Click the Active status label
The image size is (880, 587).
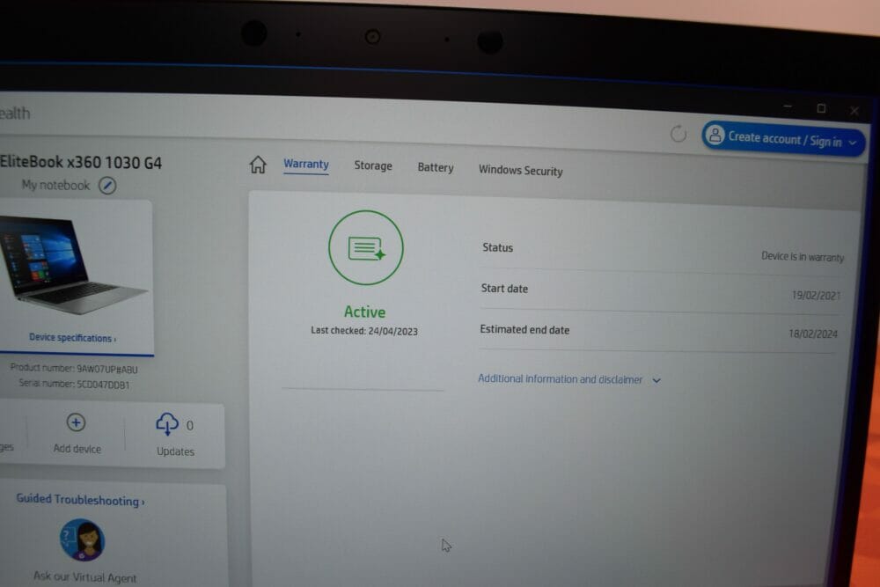pos(365,312)
